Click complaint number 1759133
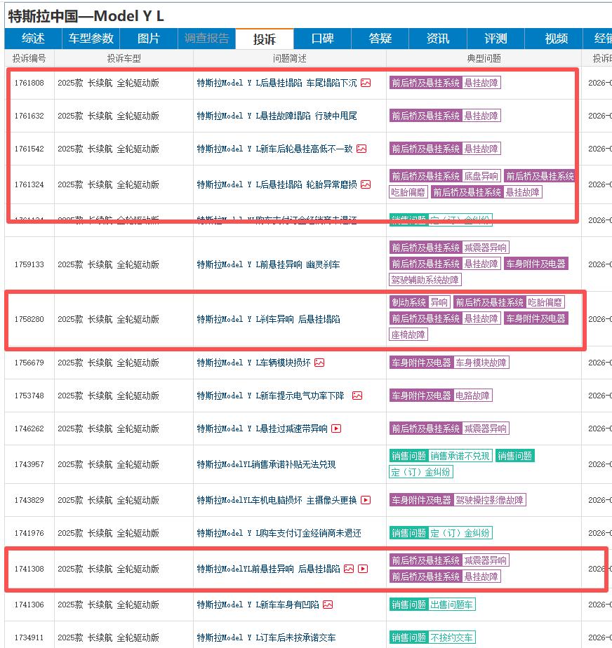This screenshot has height=648, width=612. [x=29, y=264]
